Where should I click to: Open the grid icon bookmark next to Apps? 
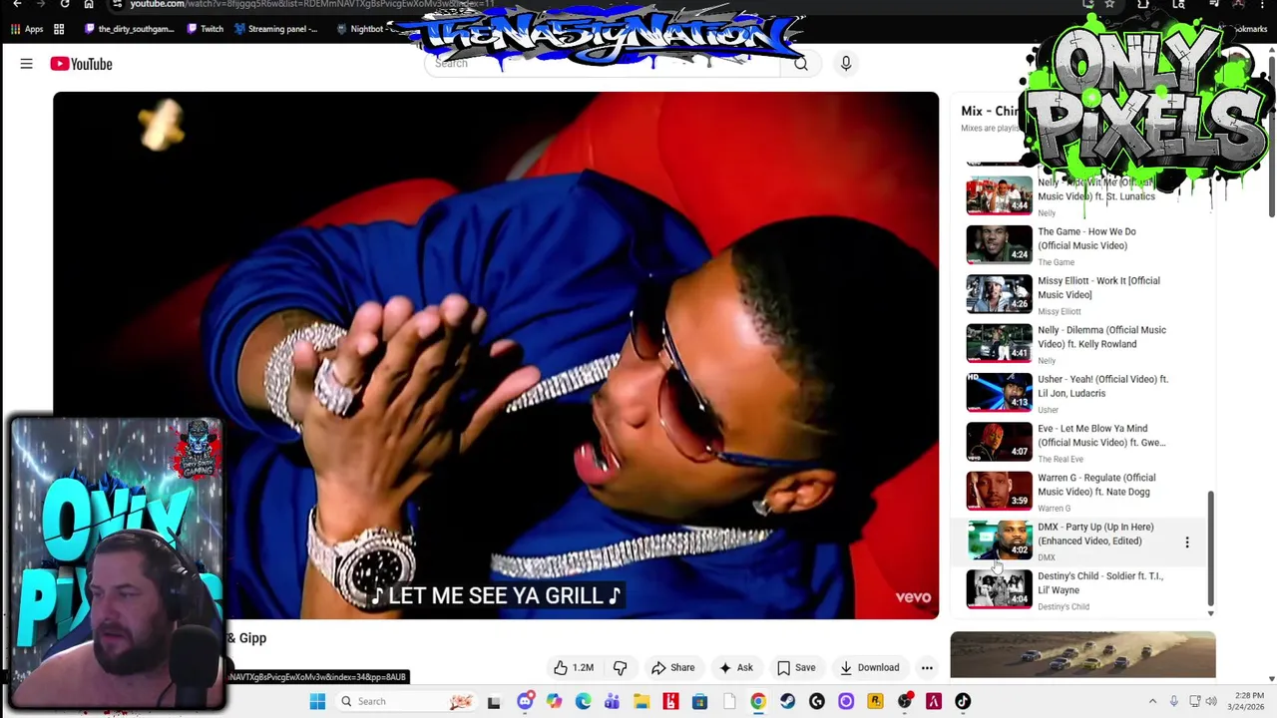(59, 29)
